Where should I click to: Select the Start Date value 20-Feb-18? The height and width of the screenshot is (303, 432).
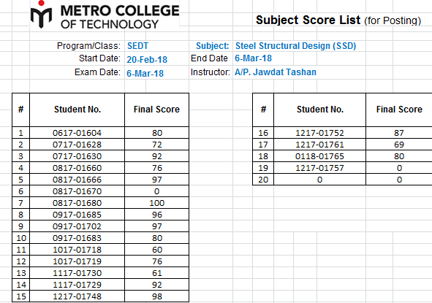147,59
